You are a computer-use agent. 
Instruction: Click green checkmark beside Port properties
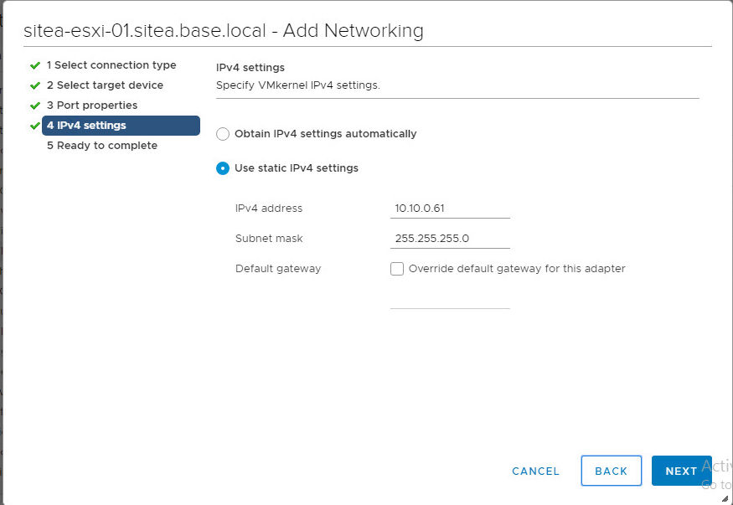click(x=35, y=106)
